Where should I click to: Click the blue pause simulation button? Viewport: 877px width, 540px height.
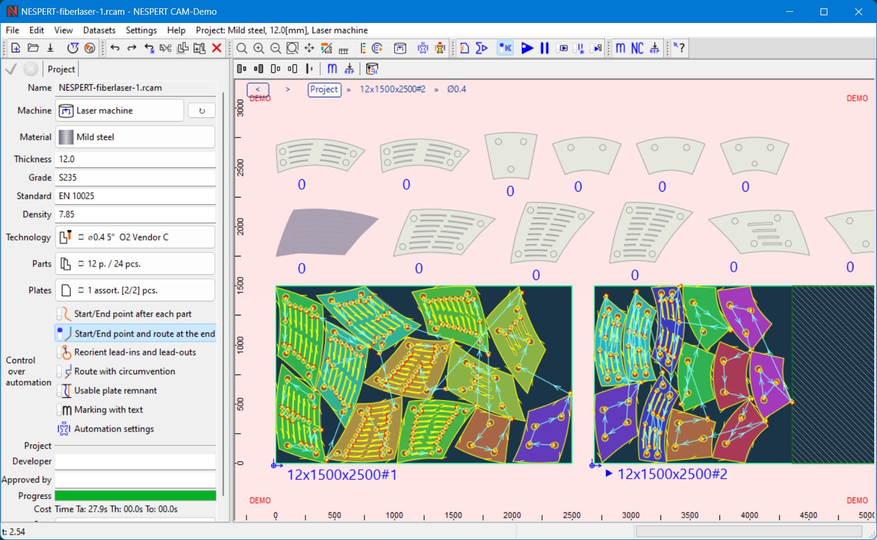pyautogui.click(x=544, y=48)
